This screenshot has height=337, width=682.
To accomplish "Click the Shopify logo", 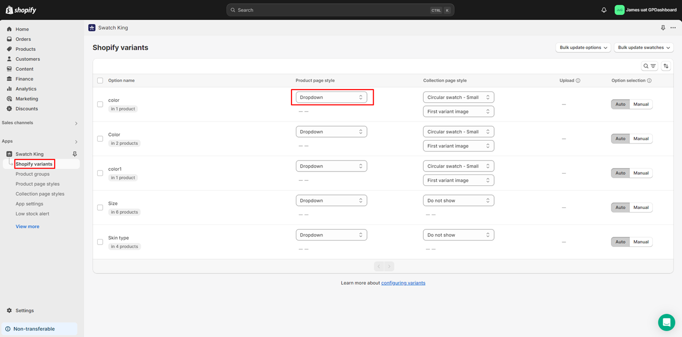I will click(x=21, y=10).
